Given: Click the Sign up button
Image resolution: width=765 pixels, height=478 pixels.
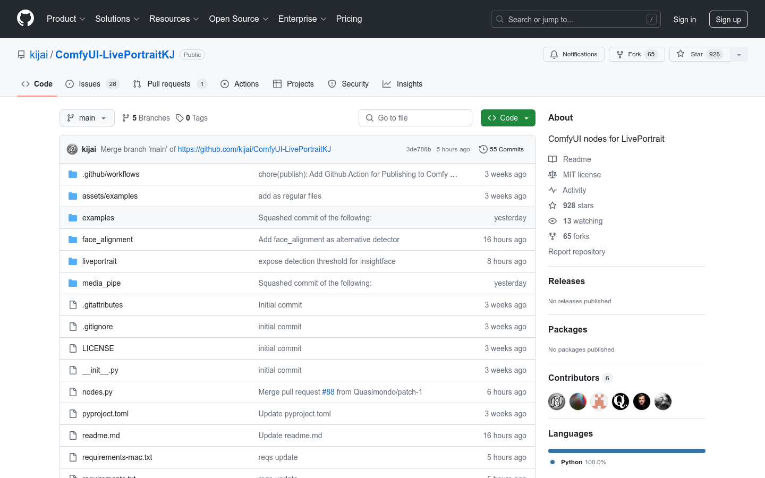Looking at the screenshot, I should [x=728, y=19].
